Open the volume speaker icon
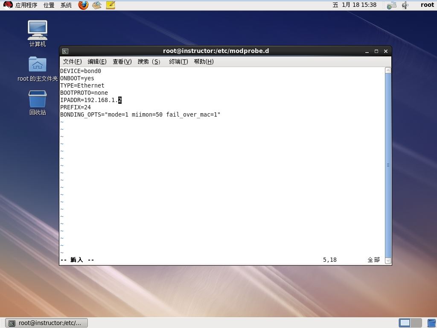 (x=405, y=5)
